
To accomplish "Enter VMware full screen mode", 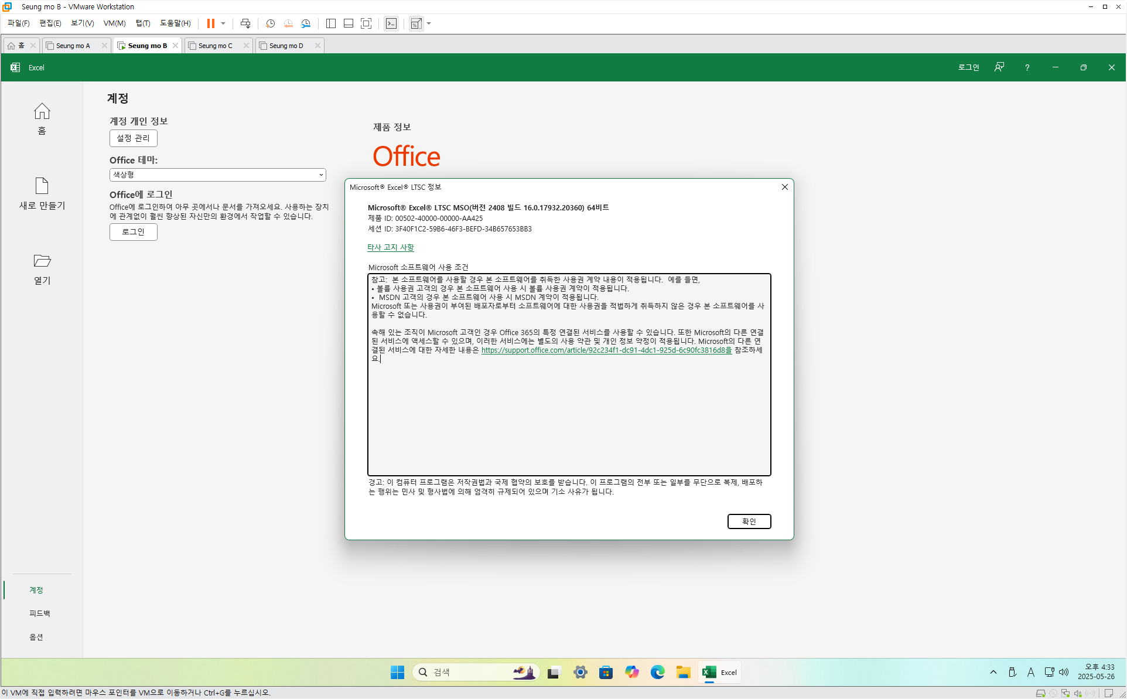I will click(x=366, y=23).
